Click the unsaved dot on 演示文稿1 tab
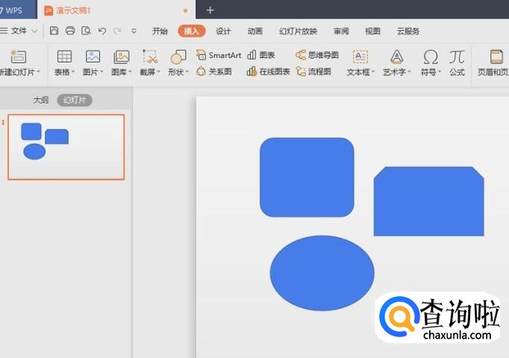Screen dimensions: 509x358 click(x=185, y=10)
